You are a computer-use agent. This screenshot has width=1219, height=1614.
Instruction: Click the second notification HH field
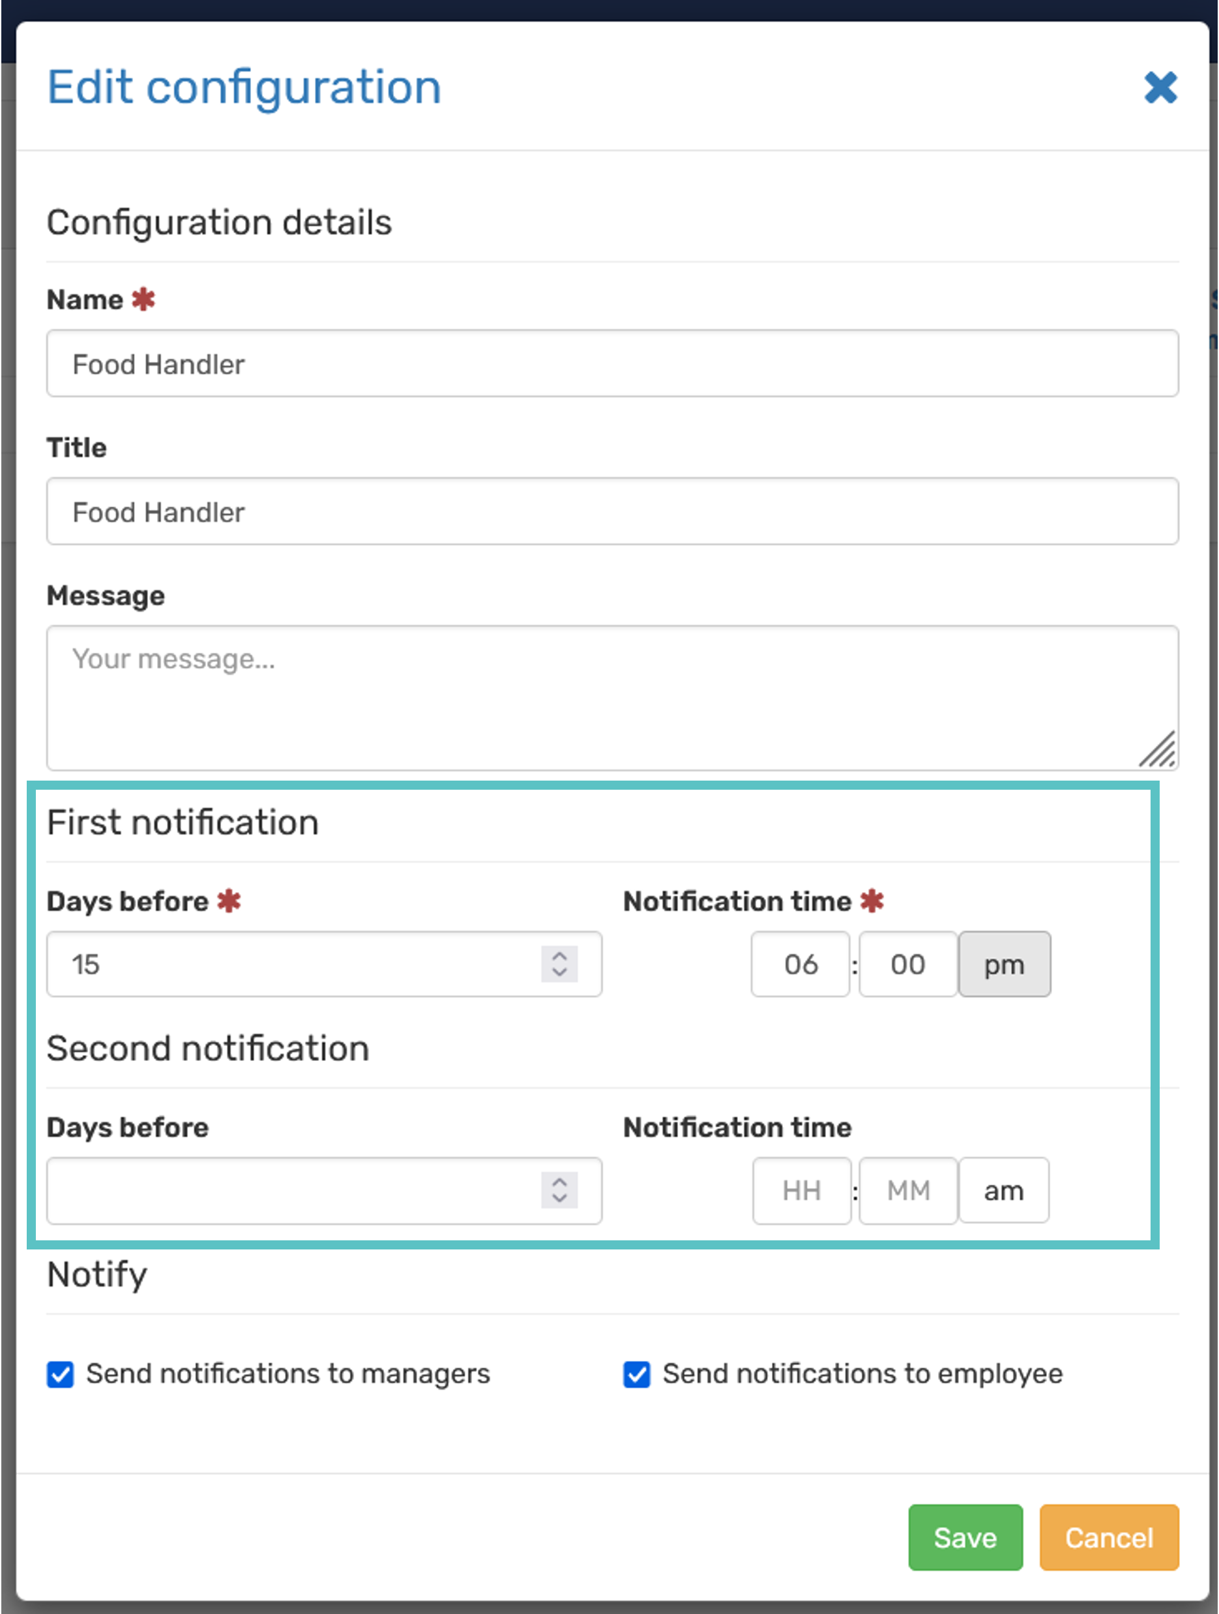tap(801, 1190)
